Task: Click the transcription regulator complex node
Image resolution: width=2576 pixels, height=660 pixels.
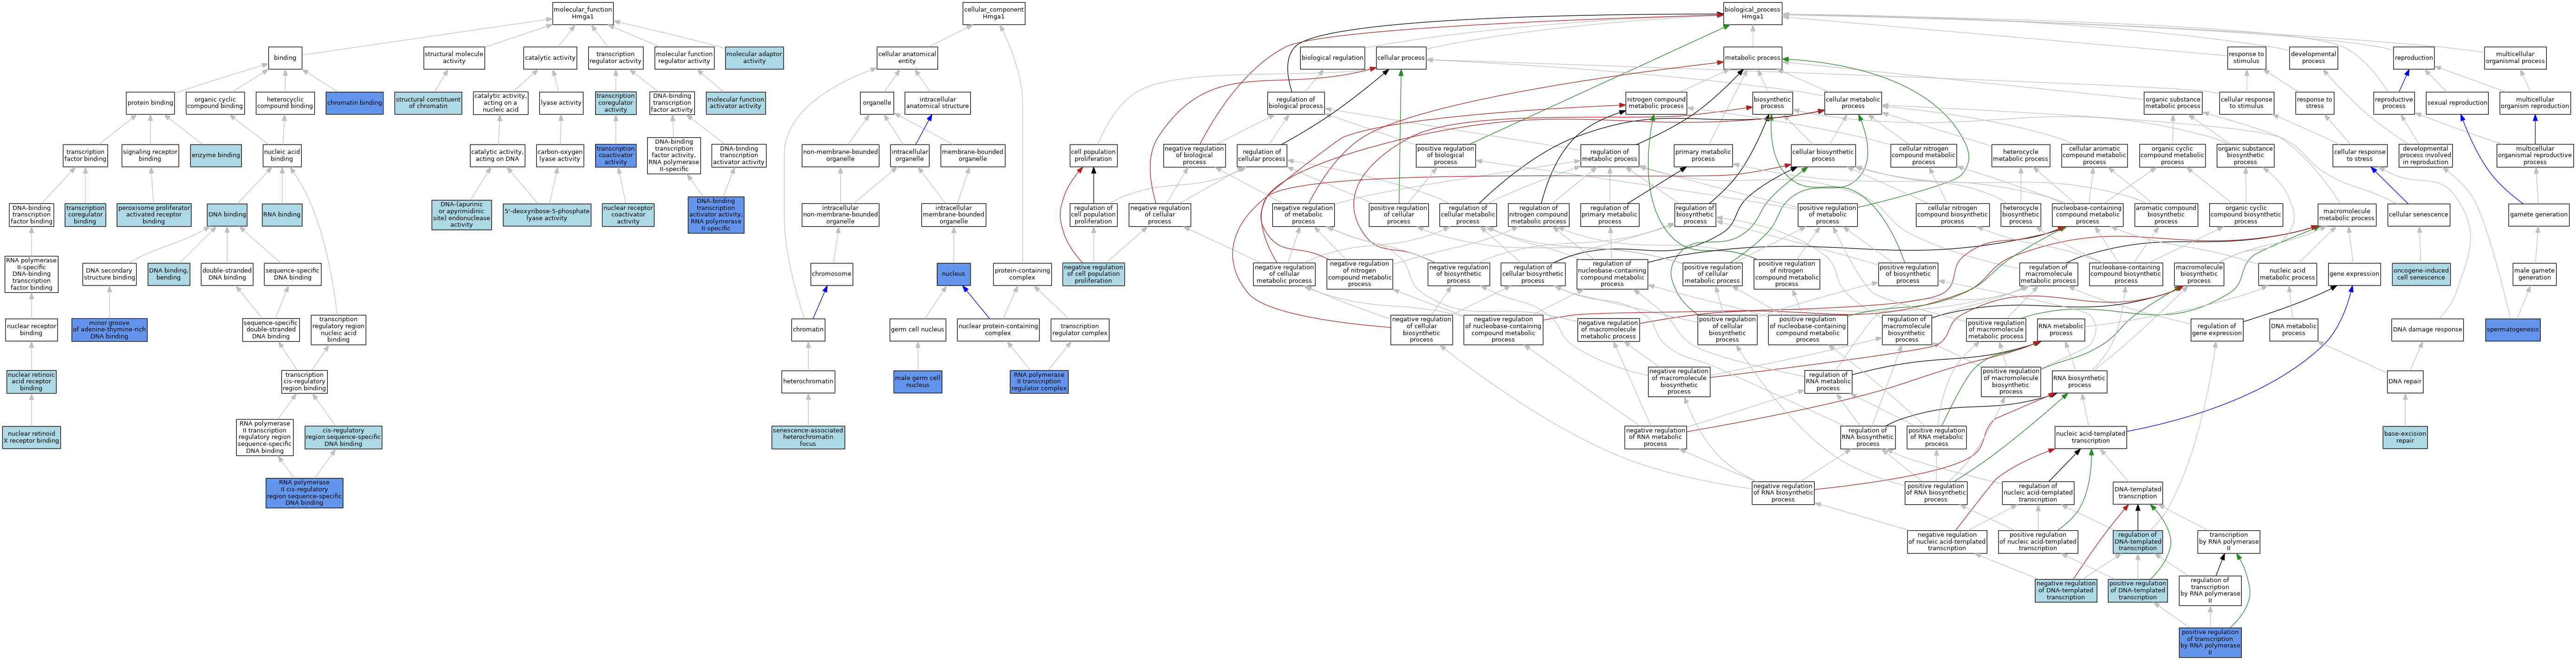Action: coord(1079,330)
